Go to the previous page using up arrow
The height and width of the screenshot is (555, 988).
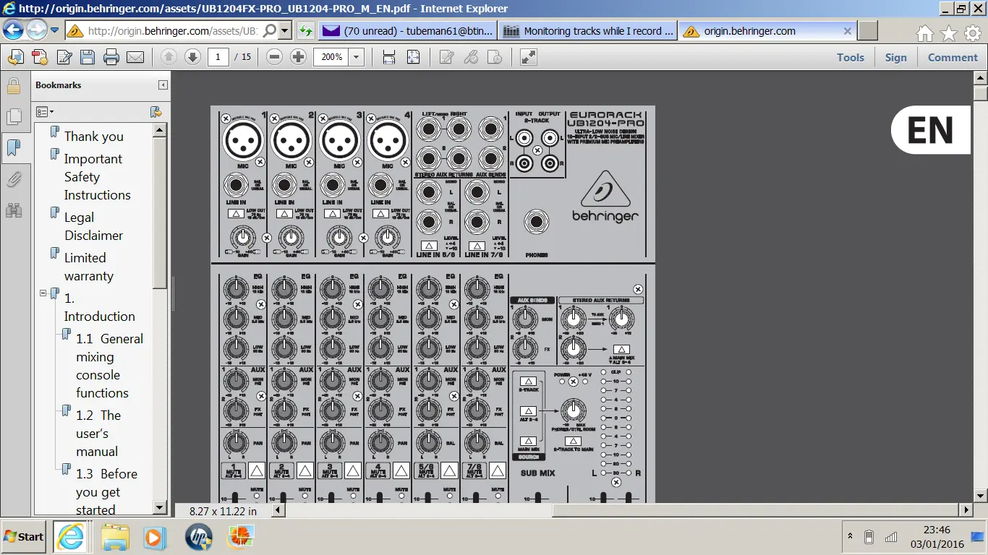pos(169,57)
